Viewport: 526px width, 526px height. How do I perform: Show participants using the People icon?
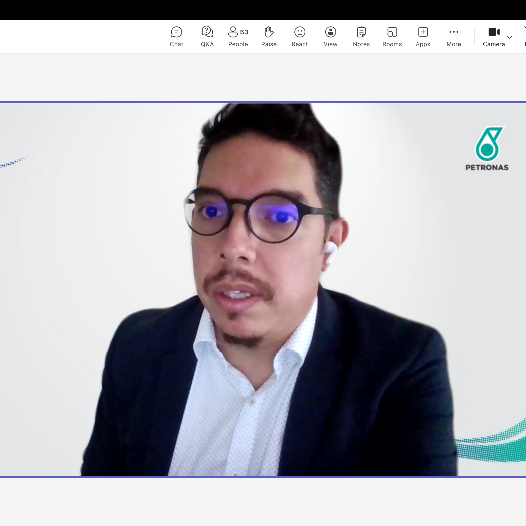(x=233, y=32)
